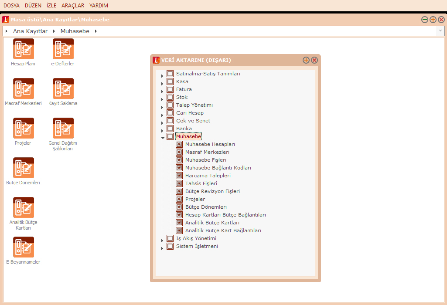Screen dimensions: 447x305
Task: Select the Sistem İşletmeni tree label
Action: click(197, 246)
